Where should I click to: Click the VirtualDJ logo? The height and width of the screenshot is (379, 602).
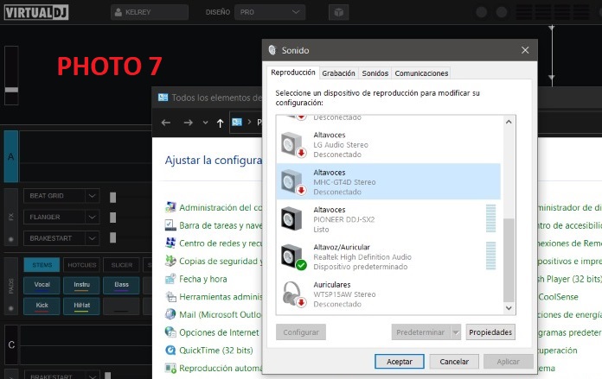click(x=36, y=12)
